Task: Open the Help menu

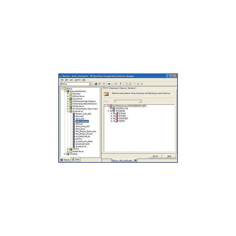Action: pos(84,80)
